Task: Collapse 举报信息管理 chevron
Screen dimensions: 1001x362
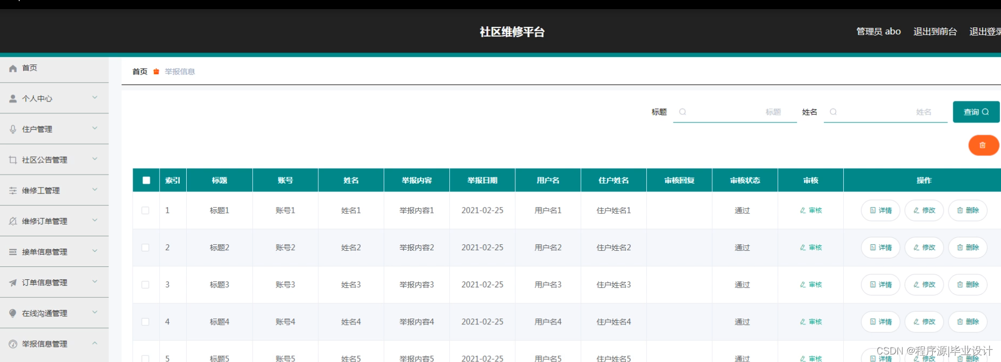Action: pyautogui.click(x=95, y=343)
